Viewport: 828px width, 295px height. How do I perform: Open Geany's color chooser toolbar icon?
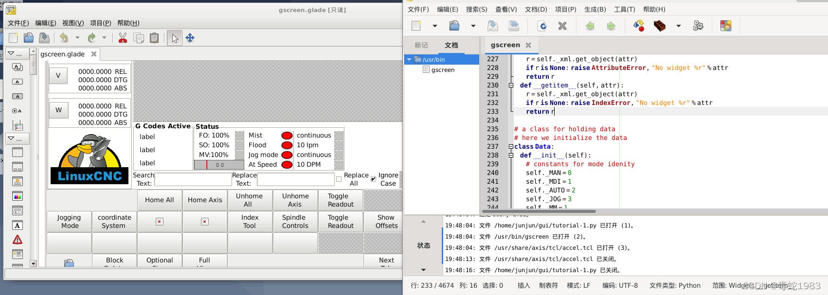point(726,26)
